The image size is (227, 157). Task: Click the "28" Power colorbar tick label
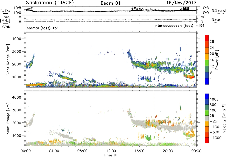212,41
